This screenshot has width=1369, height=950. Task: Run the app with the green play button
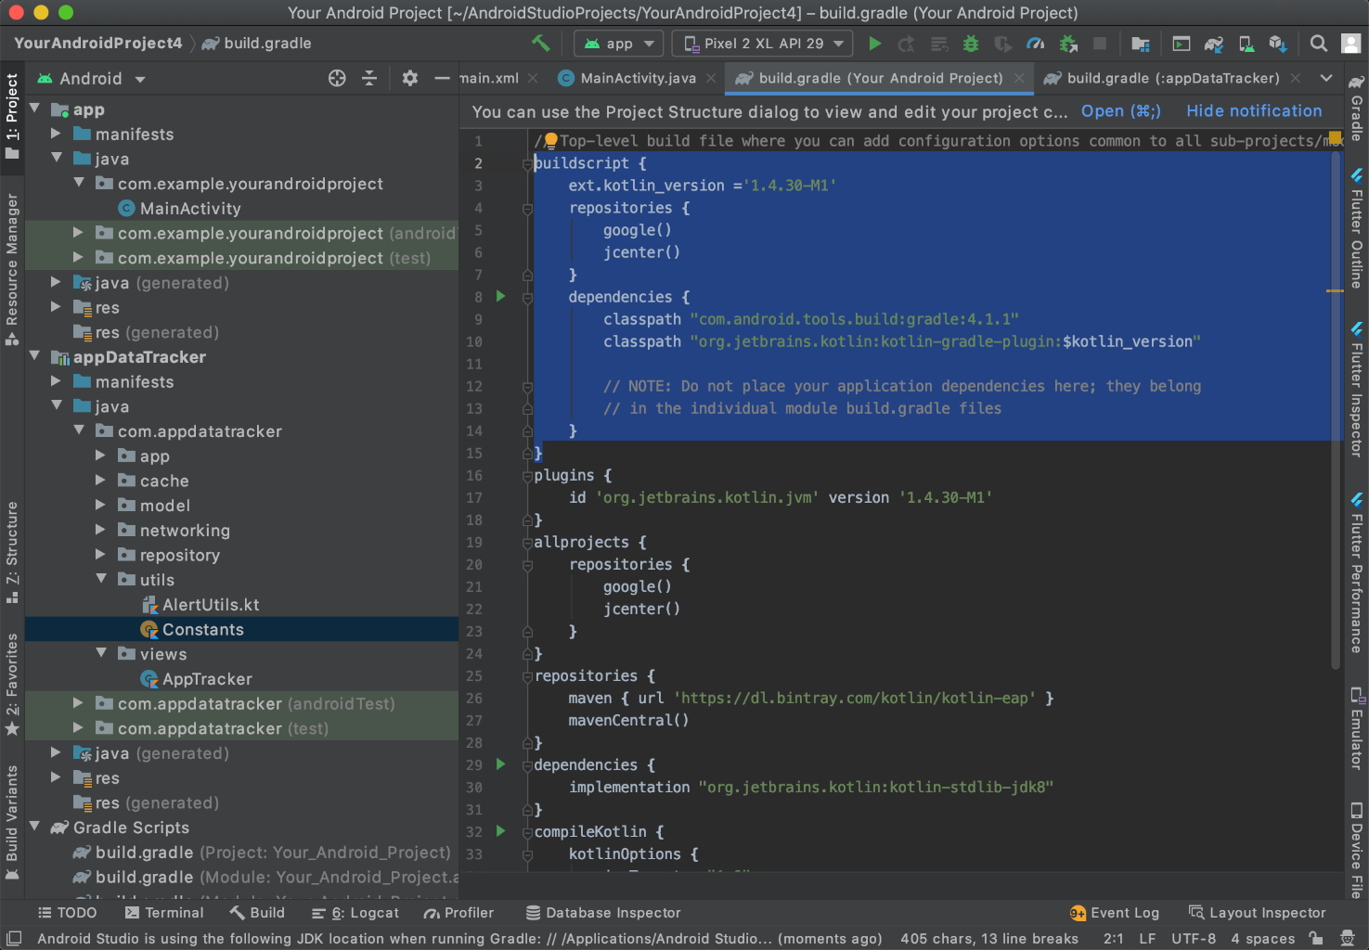pos(874,44)
